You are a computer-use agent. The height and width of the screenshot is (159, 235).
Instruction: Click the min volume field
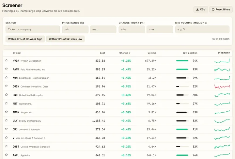[x=202, y=29]
